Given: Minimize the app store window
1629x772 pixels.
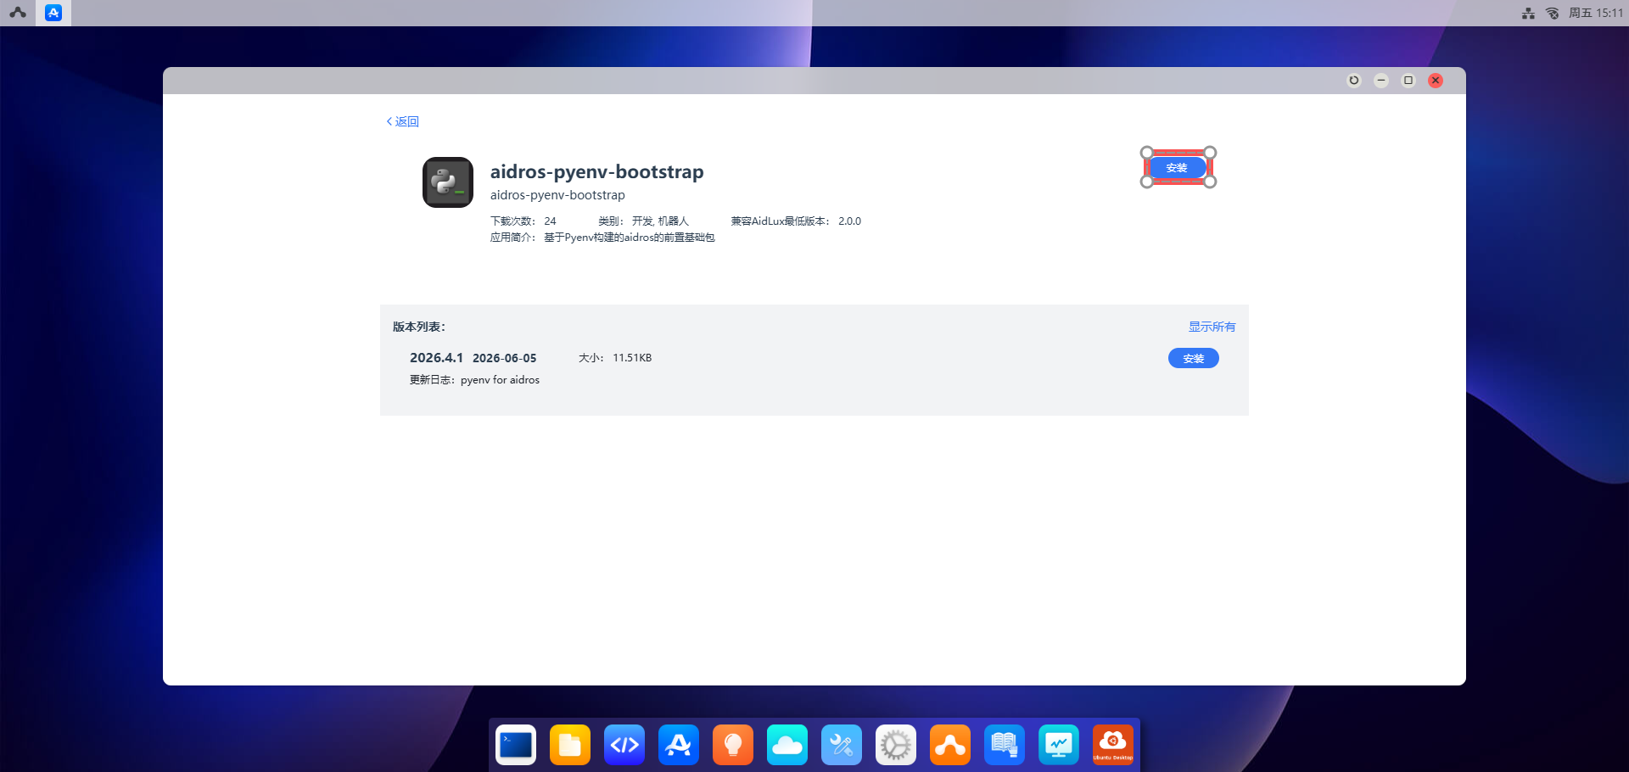Looking at the screenshot, I should click(1381, 81).
